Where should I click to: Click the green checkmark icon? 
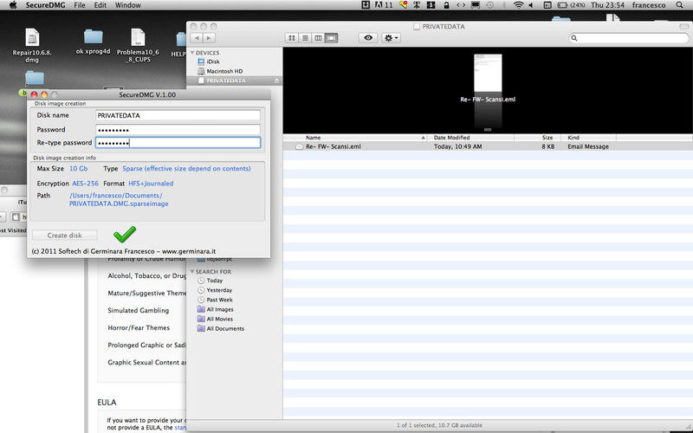point(125,234)
